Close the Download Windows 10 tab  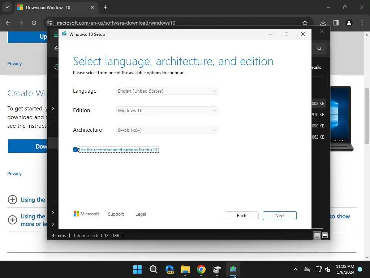click(92, 7)
